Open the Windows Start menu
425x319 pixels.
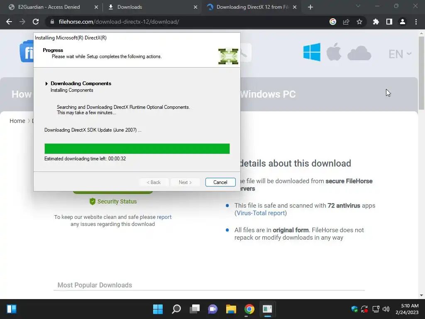158,309
